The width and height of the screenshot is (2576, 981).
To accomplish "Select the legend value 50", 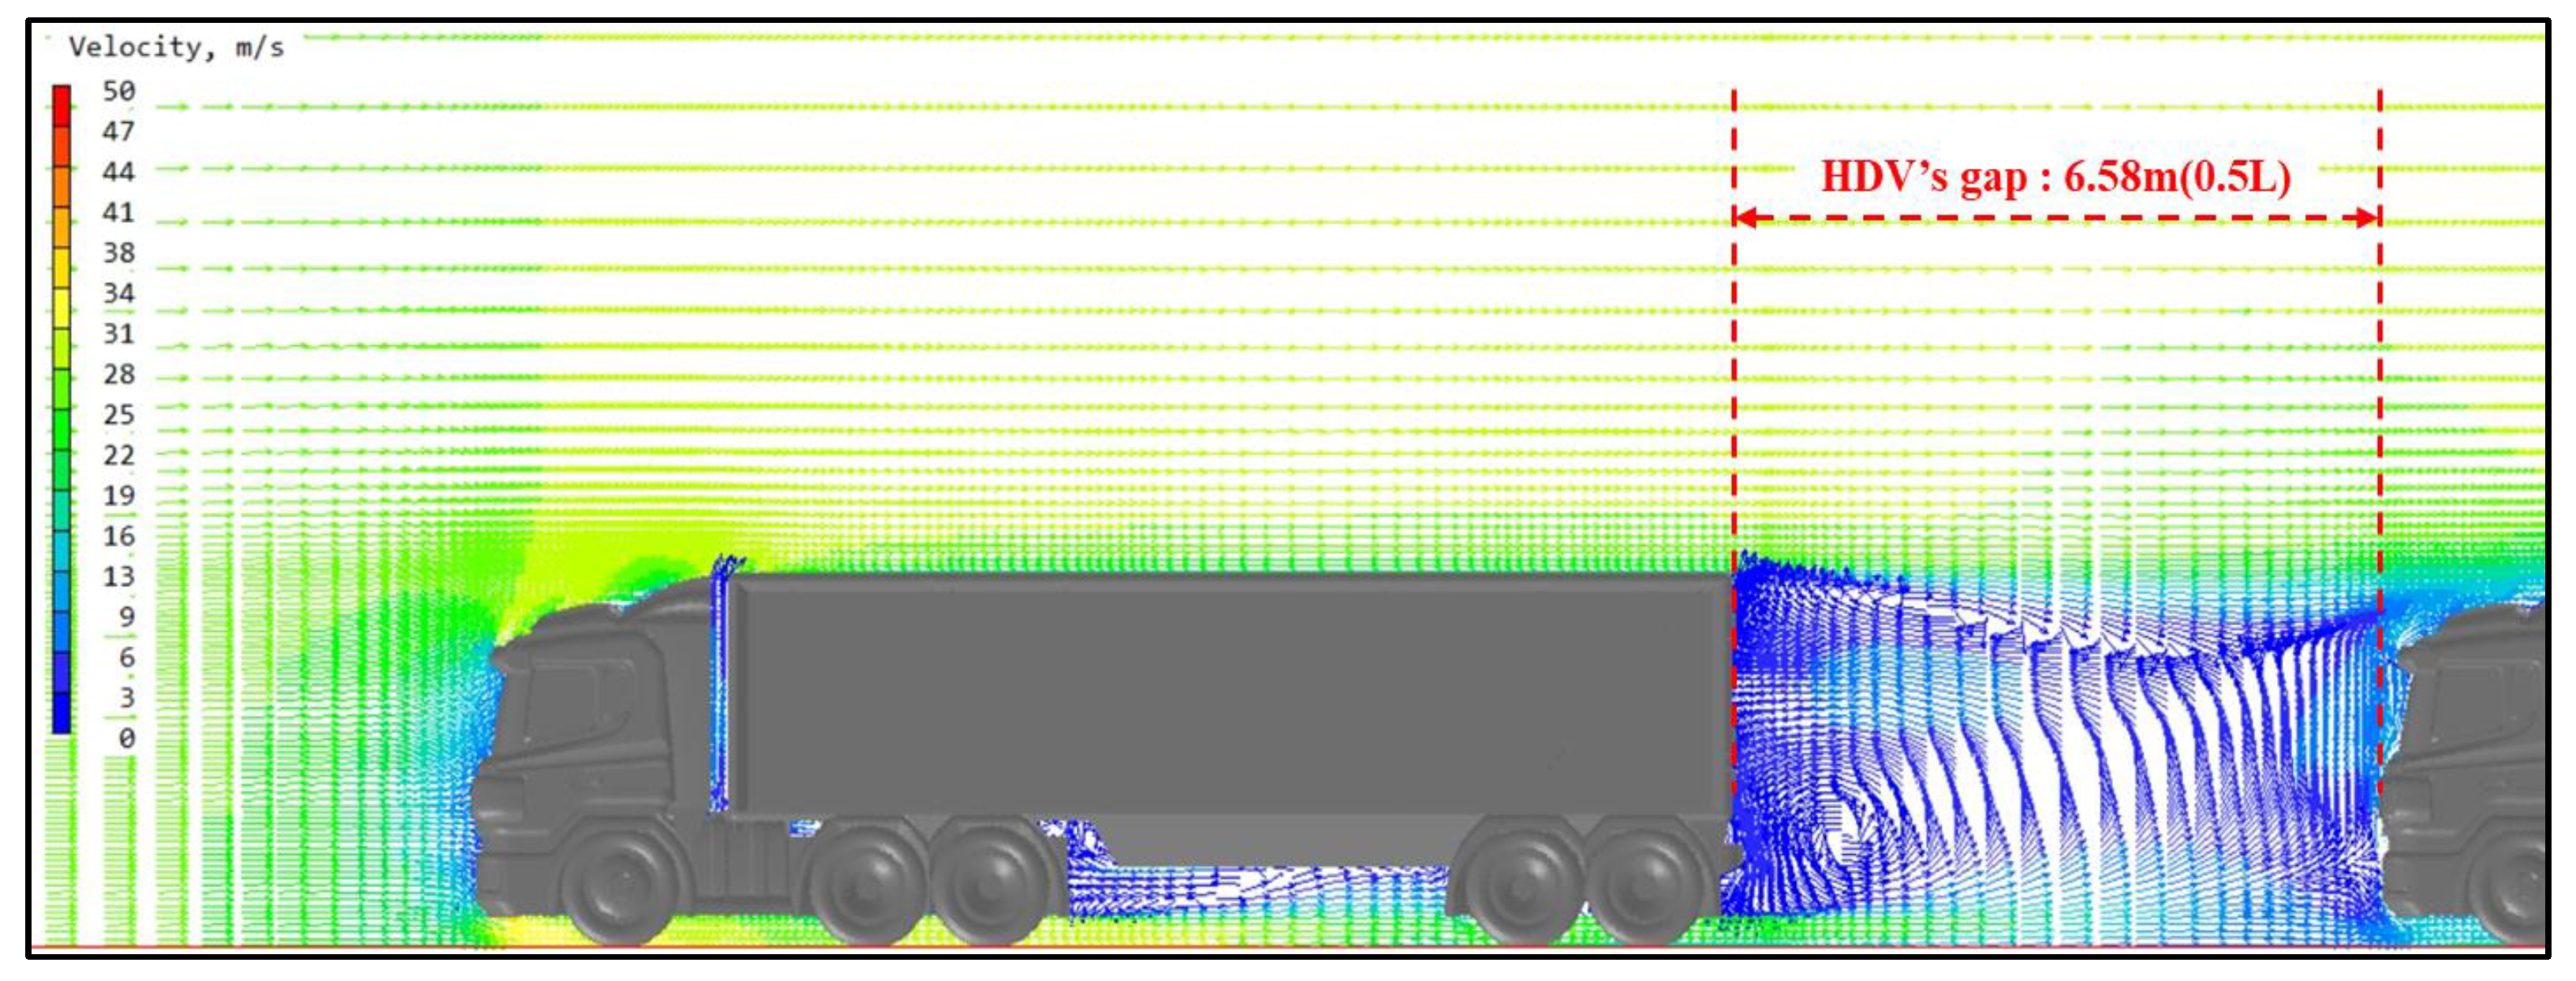I will coord(118,91).
